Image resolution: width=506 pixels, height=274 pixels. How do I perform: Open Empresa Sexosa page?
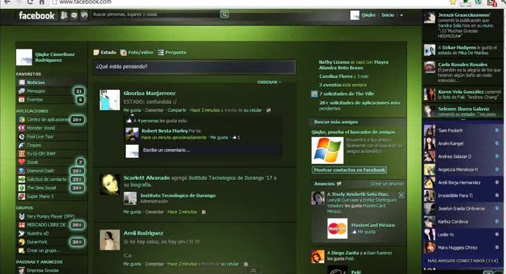(42, 270)
